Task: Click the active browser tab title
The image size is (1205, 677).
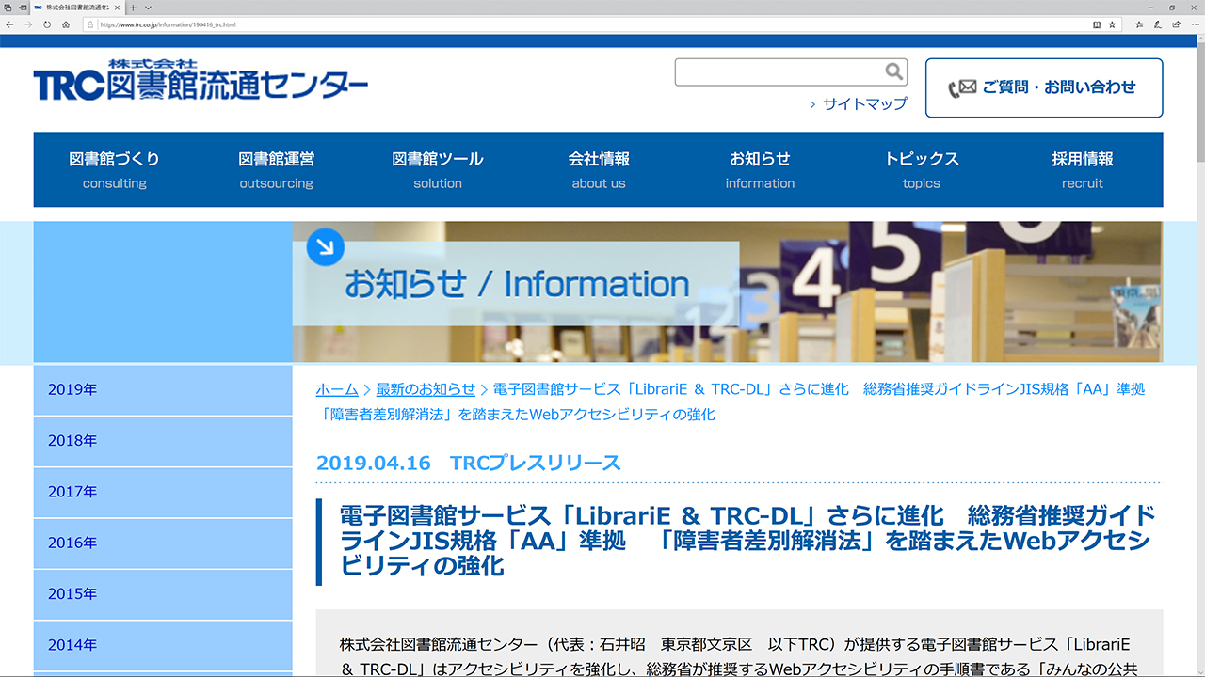Action: 77,8
